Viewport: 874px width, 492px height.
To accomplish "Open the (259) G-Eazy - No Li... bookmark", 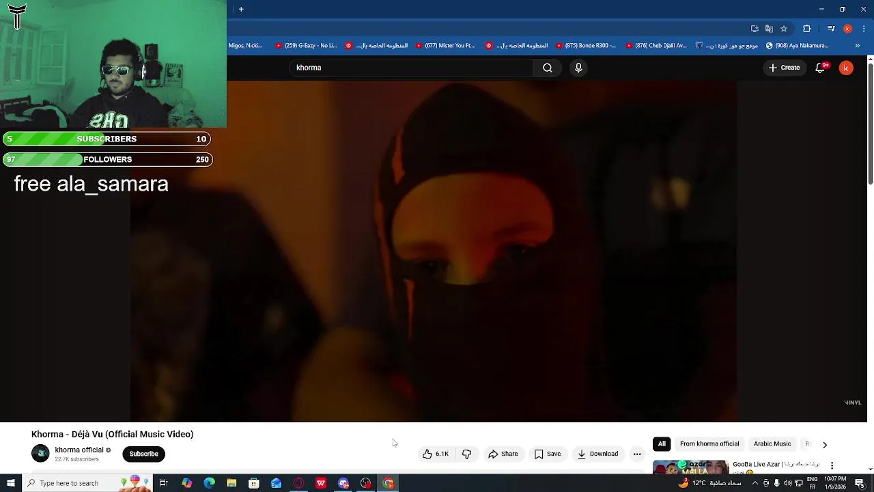I will point(307,46).
